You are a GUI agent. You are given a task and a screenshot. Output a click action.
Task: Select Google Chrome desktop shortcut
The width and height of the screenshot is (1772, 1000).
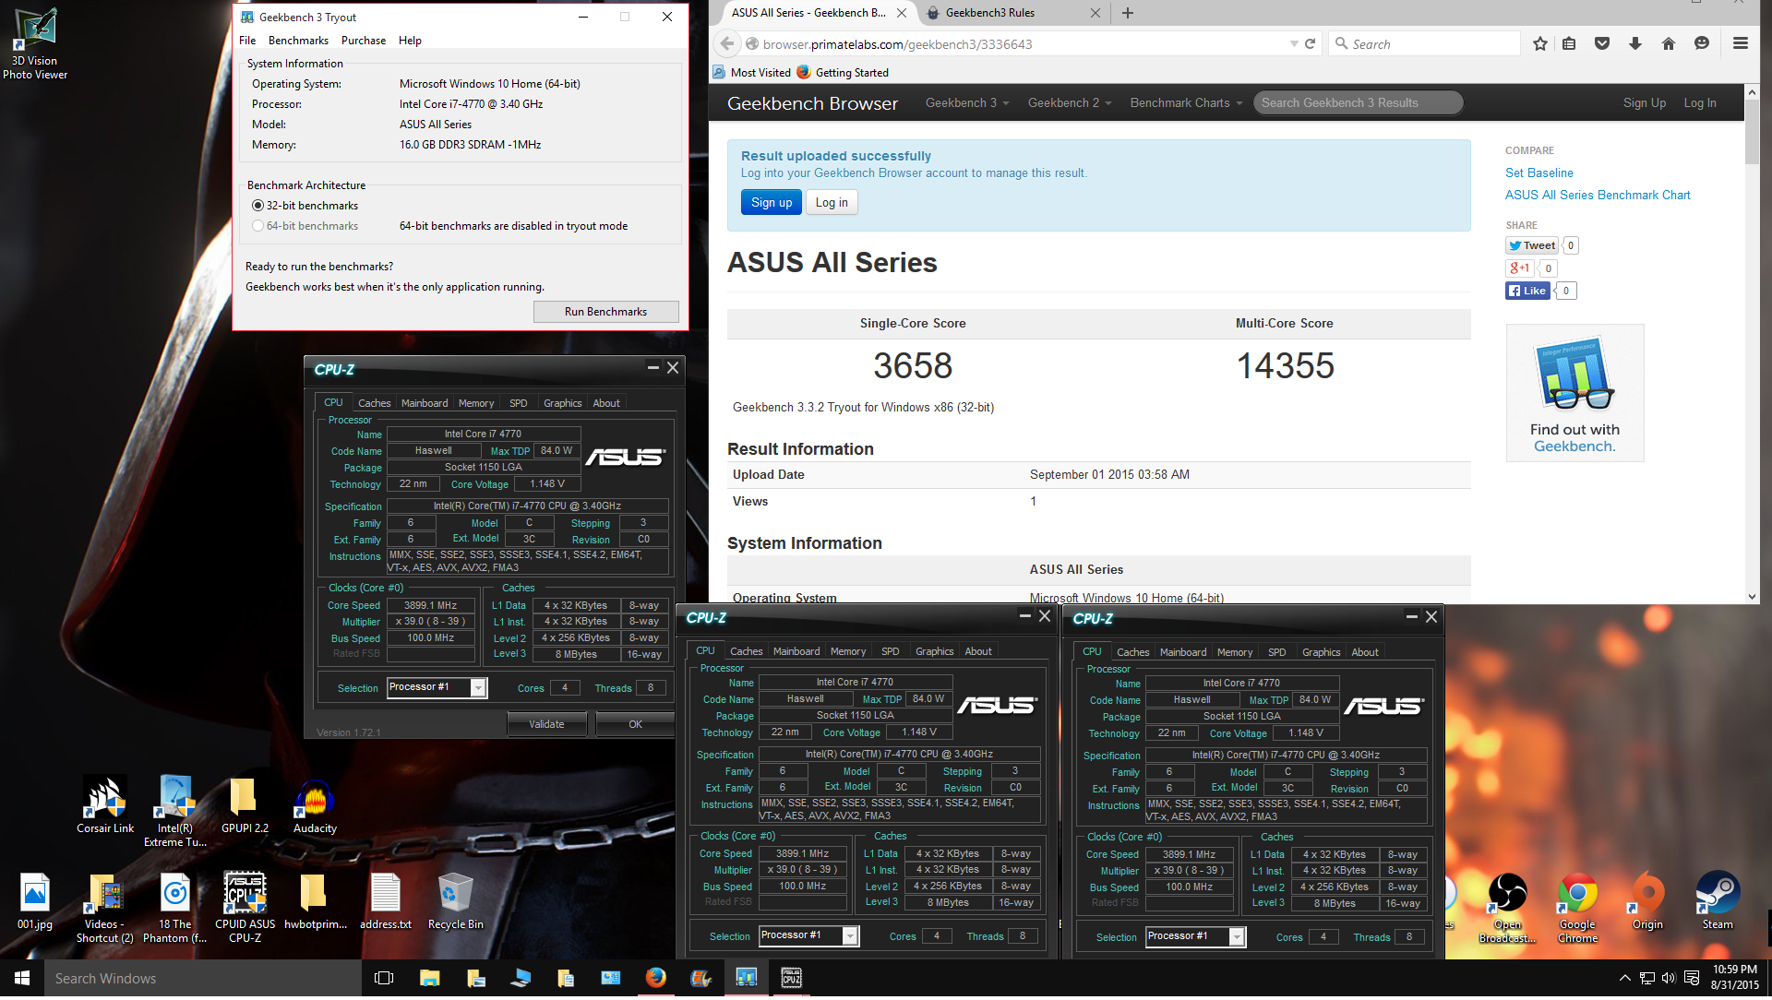tap(1577, 909)
